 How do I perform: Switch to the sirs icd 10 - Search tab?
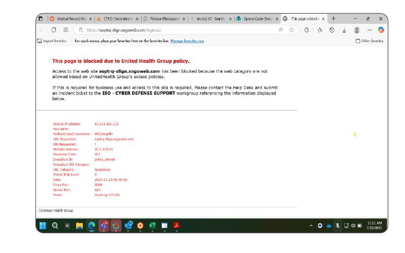coord(211,19)
